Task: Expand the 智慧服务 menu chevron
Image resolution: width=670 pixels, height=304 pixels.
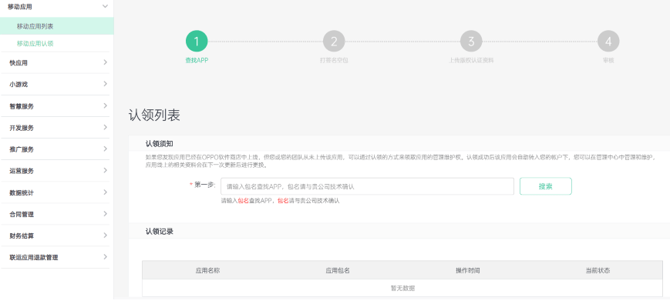Action: [105, 105]
